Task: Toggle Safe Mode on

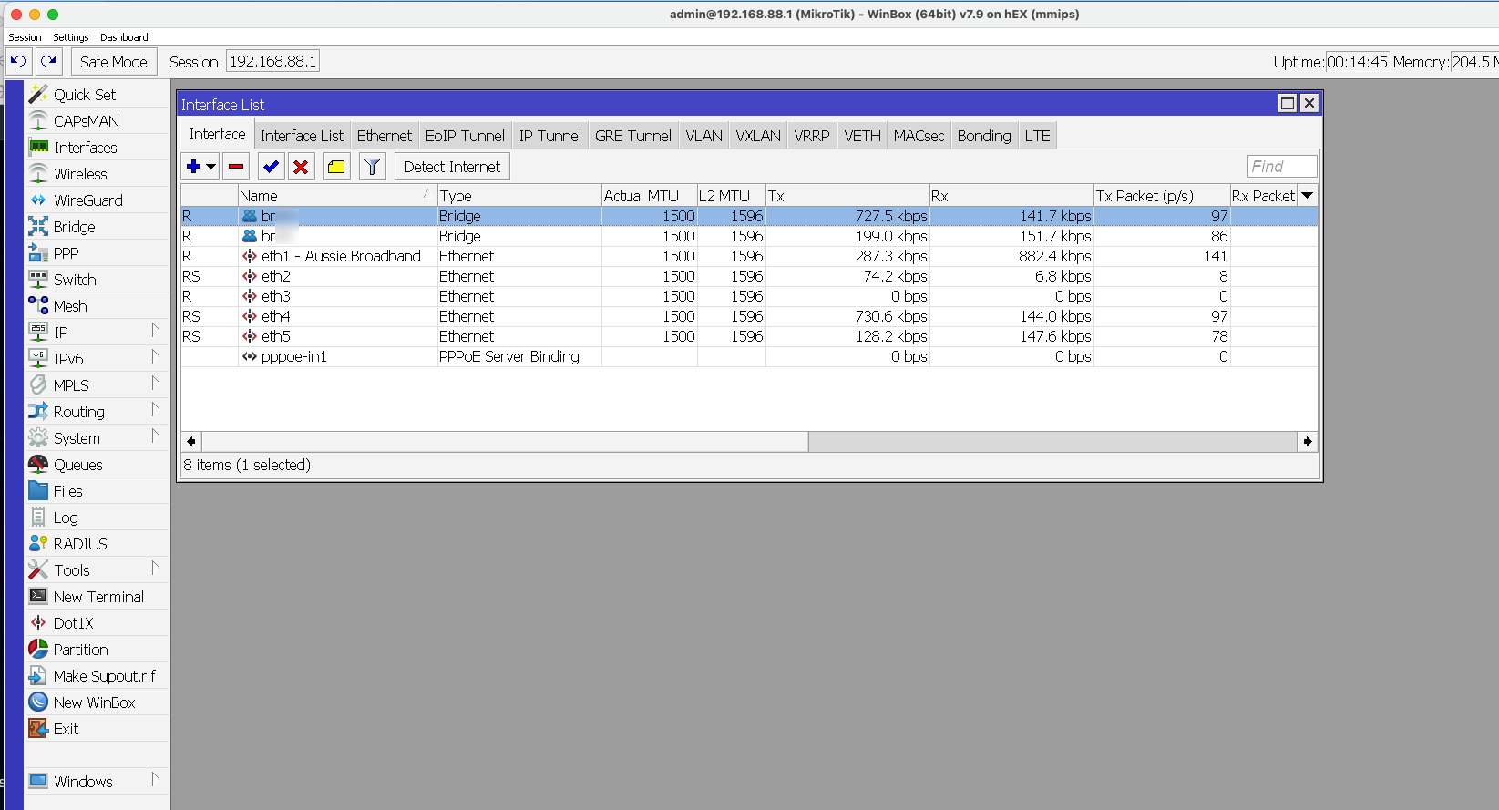Action: (x=114, y=62)
